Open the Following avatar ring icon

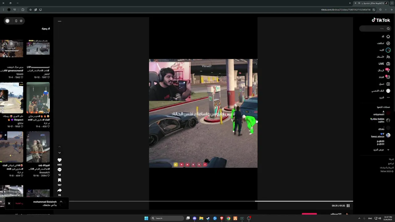(388, 50)
